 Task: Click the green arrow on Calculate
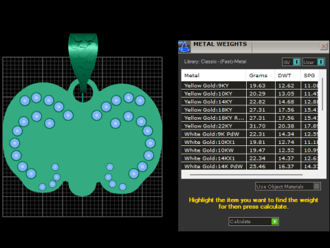274,221
